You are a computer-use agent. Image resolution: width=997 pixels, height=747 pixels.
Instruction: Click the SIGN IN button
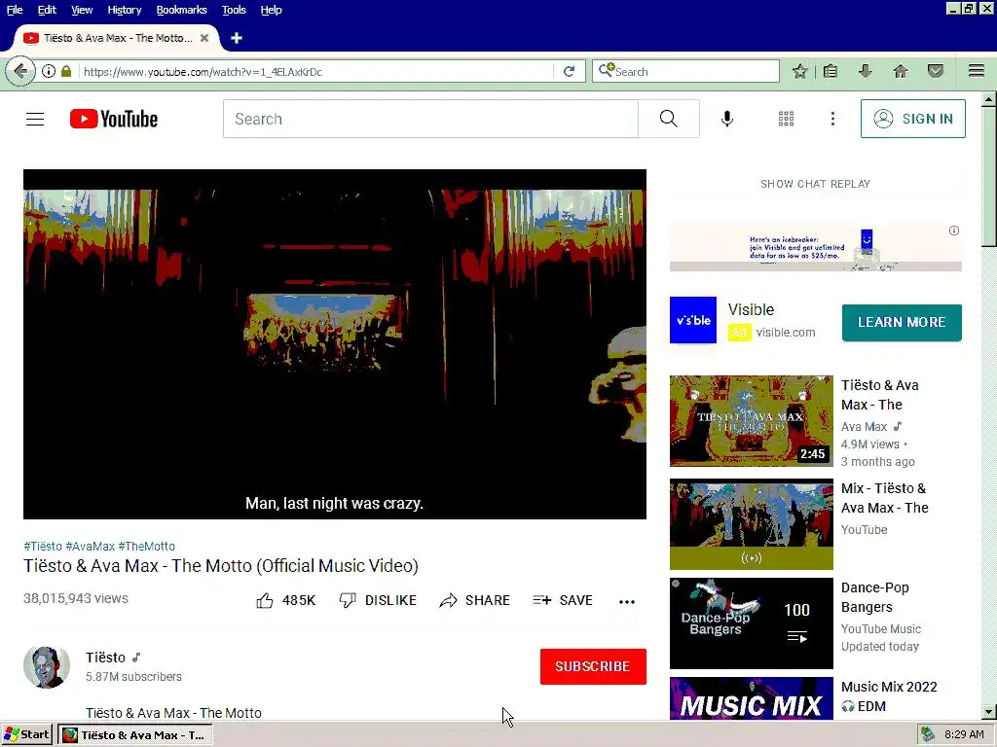coord(913,119)
